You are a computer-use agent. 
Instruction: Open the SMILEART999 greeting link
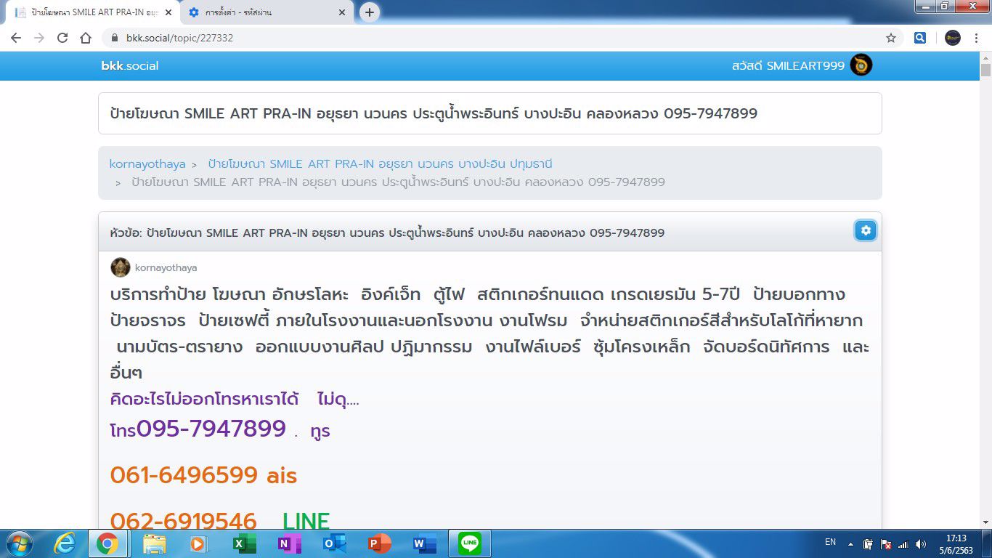click(x=788, y=65)
